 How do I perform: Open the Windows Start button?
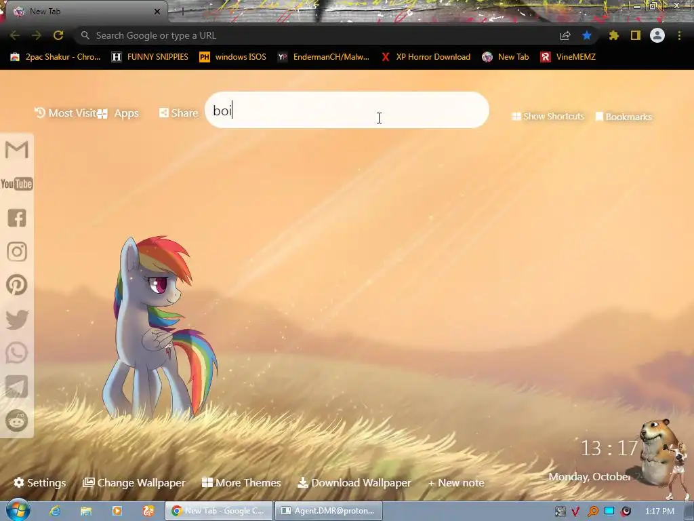[x=18, y=510]
